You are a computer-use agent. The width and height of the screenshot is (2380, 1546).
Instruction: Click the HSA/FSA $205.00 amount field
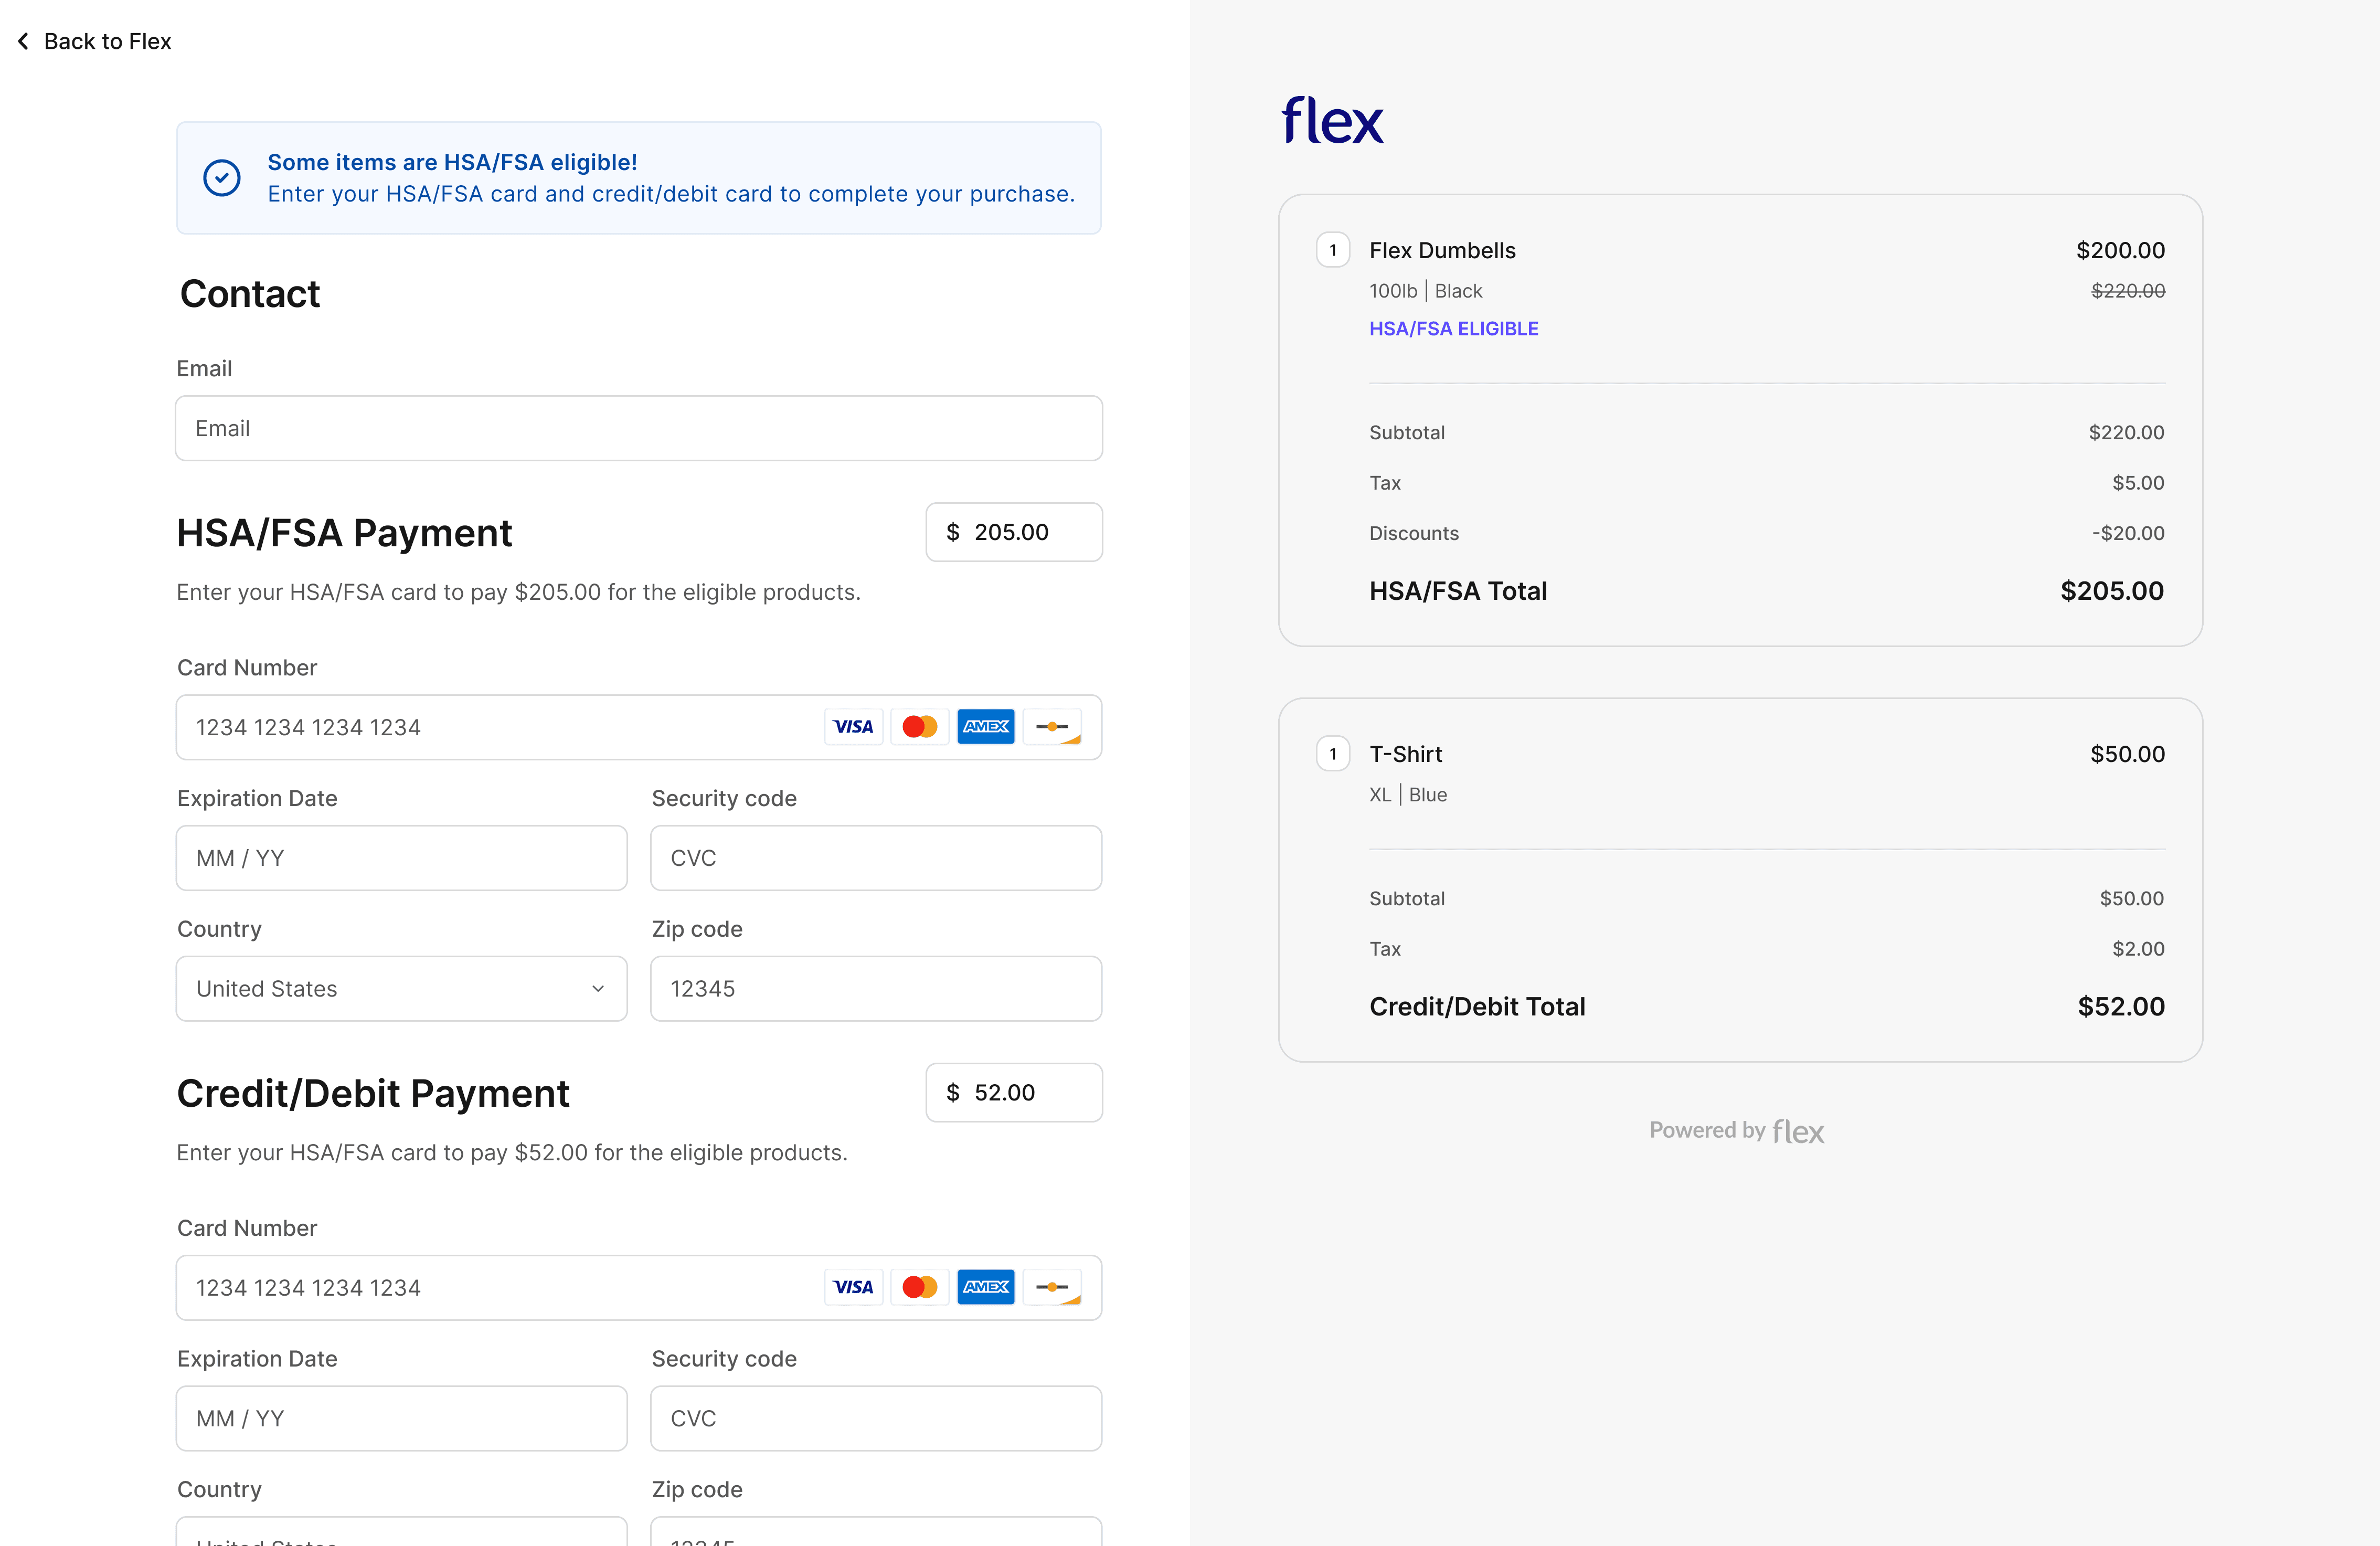click(1013, 532)
